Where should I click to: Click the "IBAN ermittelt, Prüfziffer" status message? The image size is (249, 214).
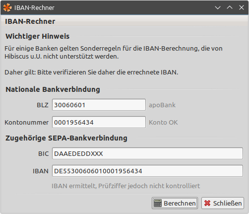(x=125, y=186)
